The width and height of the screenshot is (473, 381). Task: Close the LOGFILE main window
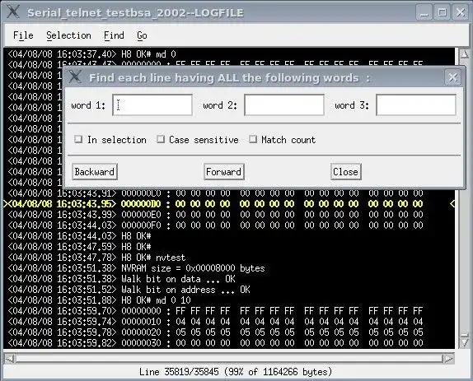click(x=461, y=12)
